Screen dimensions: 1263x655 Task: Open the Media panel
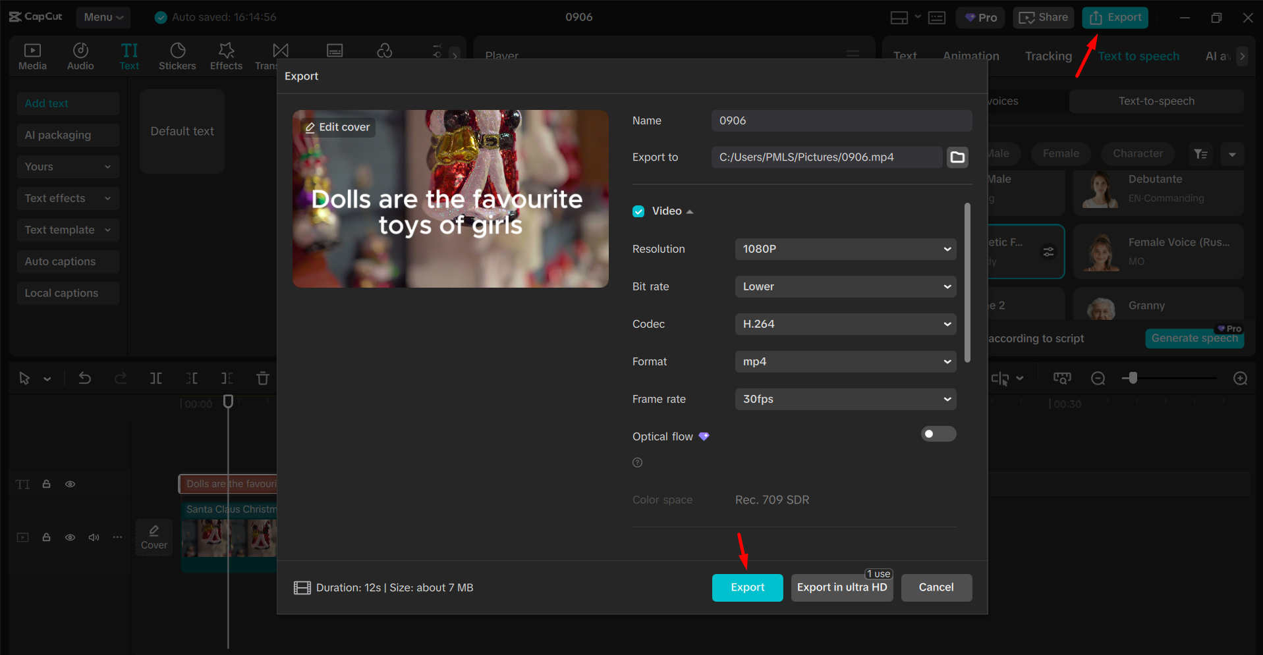pos(32,55)
